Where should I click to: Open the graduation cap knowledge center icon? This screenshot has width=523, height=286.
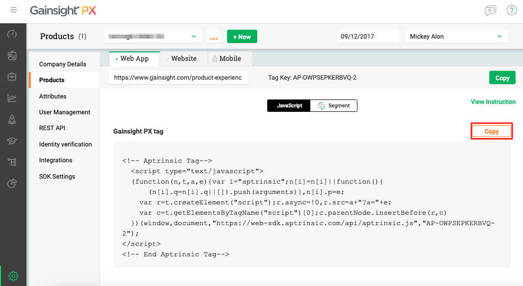12,141
